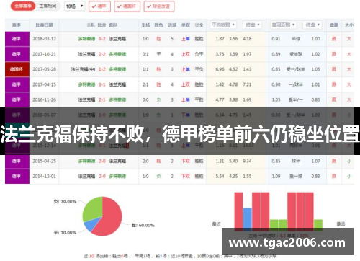
Task: Click the odds value 7.21 in the 2017-04-15 row
Action: 247,84
